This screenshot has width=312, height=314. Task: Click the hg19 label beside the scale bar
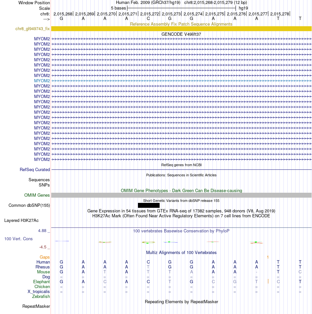(243, 8)
